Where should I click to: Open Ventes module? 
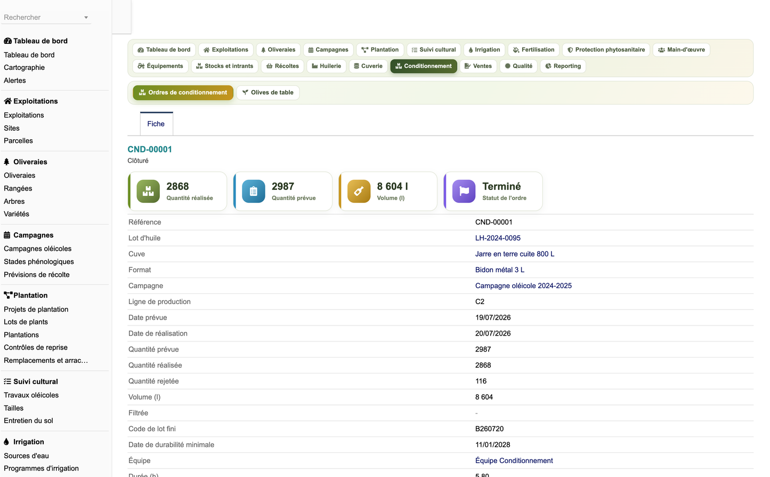pos(478,66)
